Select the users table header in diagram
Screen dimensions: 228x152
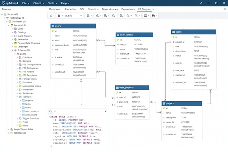point(73,26)
